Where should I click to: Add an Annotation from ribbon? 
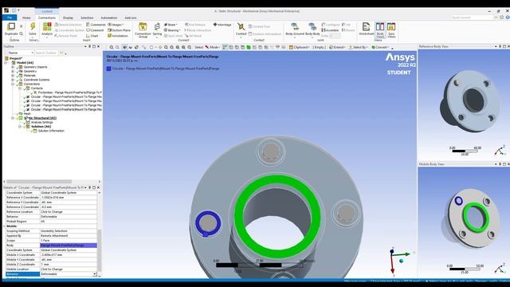118,36
